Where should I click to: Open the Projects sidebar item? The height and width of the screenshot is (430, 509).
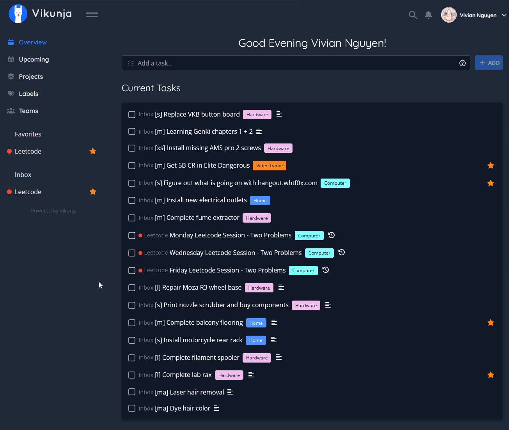(31, 76)
